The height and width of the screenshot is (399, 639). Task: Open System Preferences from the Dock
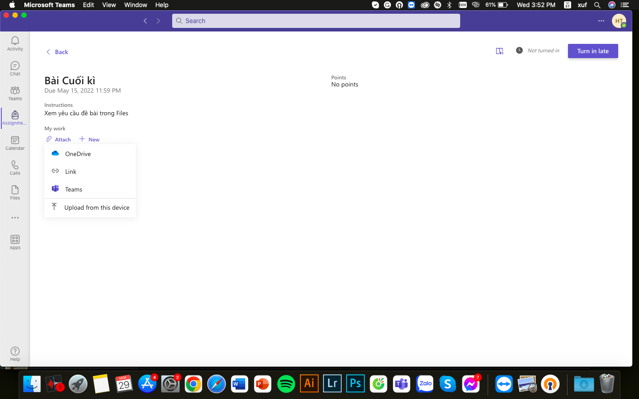[170, 384]
